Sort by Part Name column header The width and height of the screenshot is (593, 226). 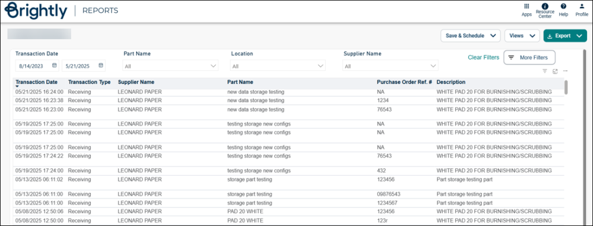[240, 82]
